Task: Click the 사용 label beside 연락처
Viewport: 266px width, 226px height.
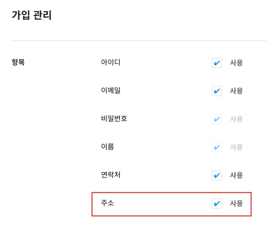Action: (x=236, y=175)
